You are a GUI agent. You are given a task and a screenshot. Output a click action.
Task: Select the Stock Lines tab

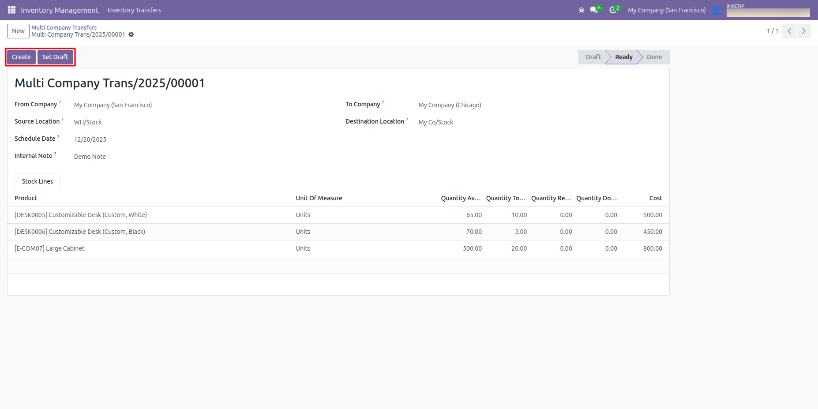tap(38, 181)
